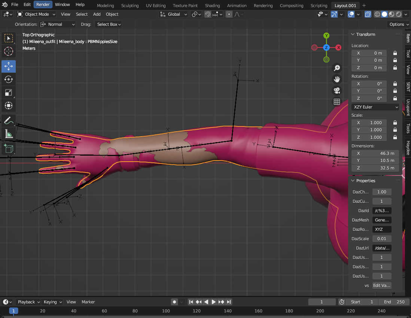
Task: Select the Scale tool
Action: [x=9, y=92]
